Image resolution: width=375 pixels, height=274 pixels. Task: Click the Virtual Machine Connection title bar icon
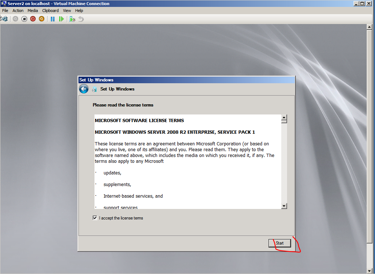click(x=4, y=3)
